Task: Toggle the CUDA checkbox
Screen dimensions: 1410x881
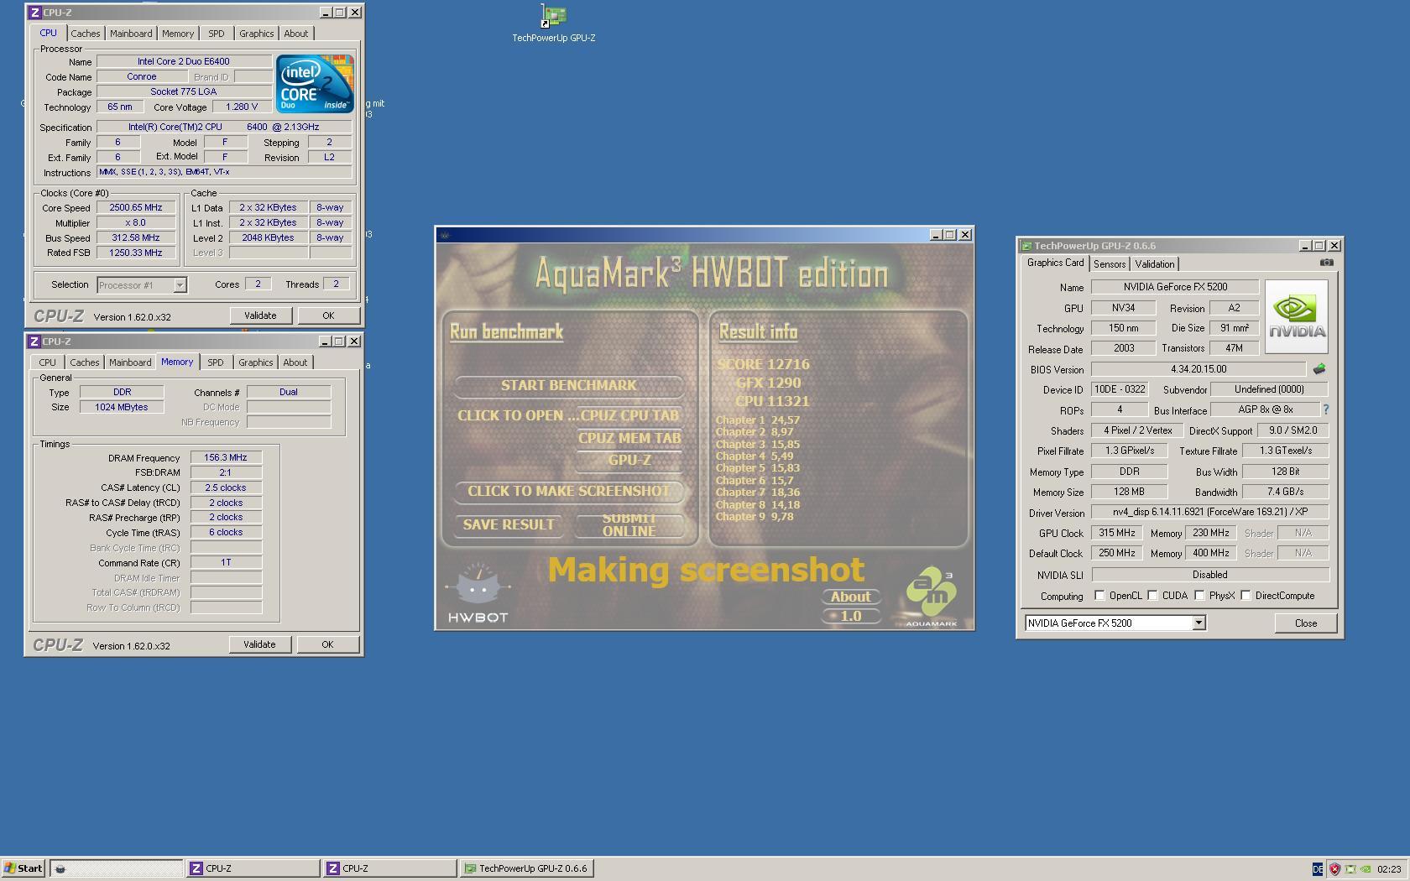Action: (x=1153, y=596)
